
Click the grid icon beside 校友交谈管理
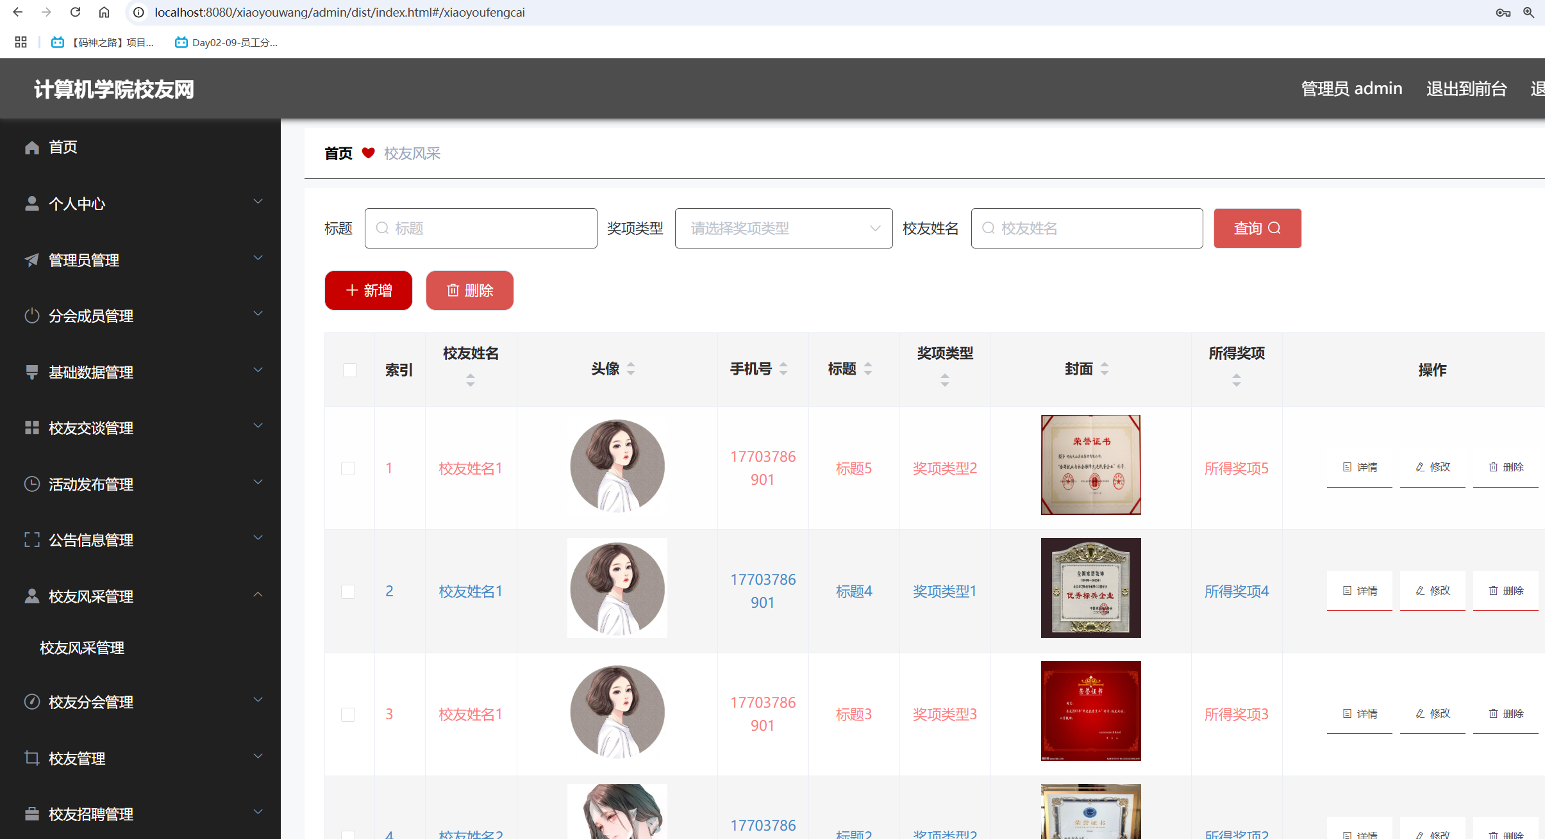(32, 428)
